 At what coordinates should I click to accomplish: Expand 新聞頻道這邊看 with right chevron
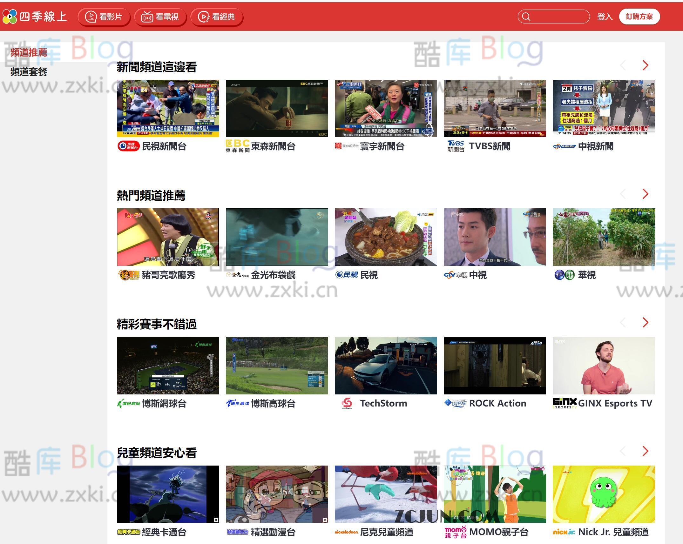click(645, 65)
